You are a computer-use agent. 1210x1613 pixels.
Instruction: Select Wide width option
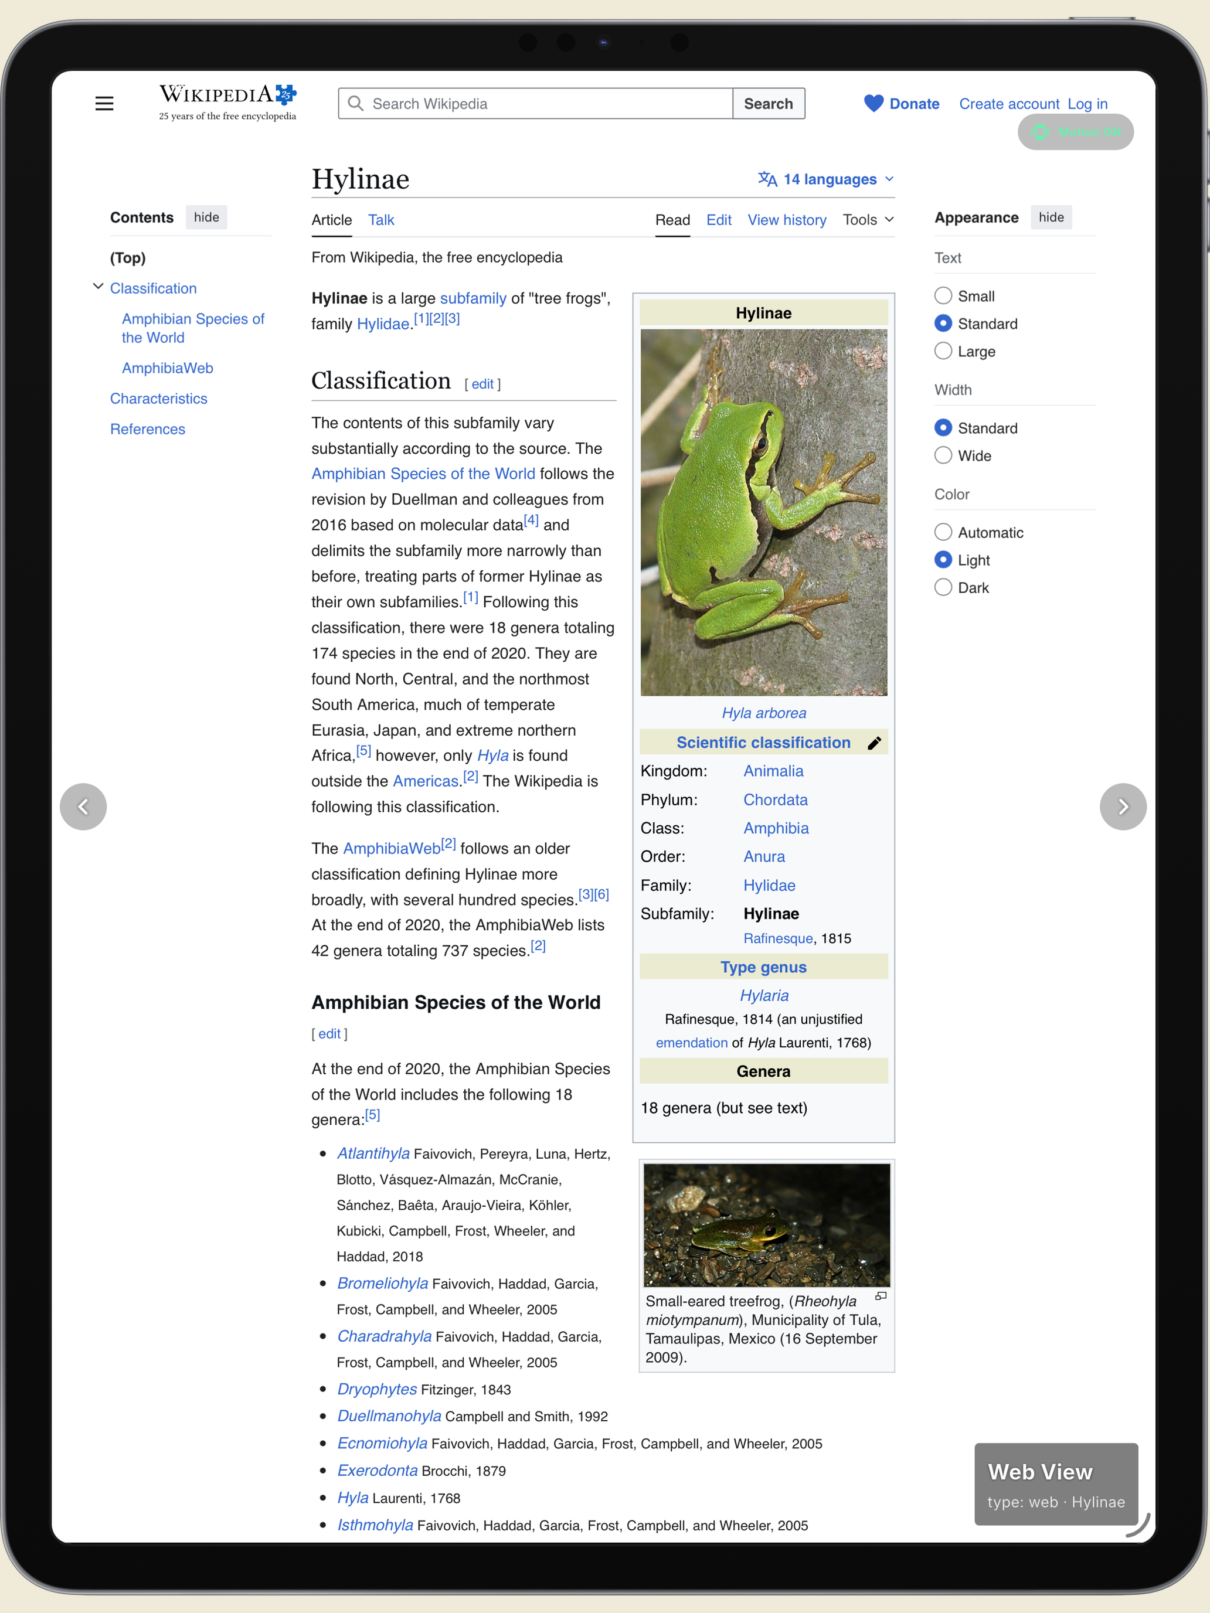click(943, 455)
